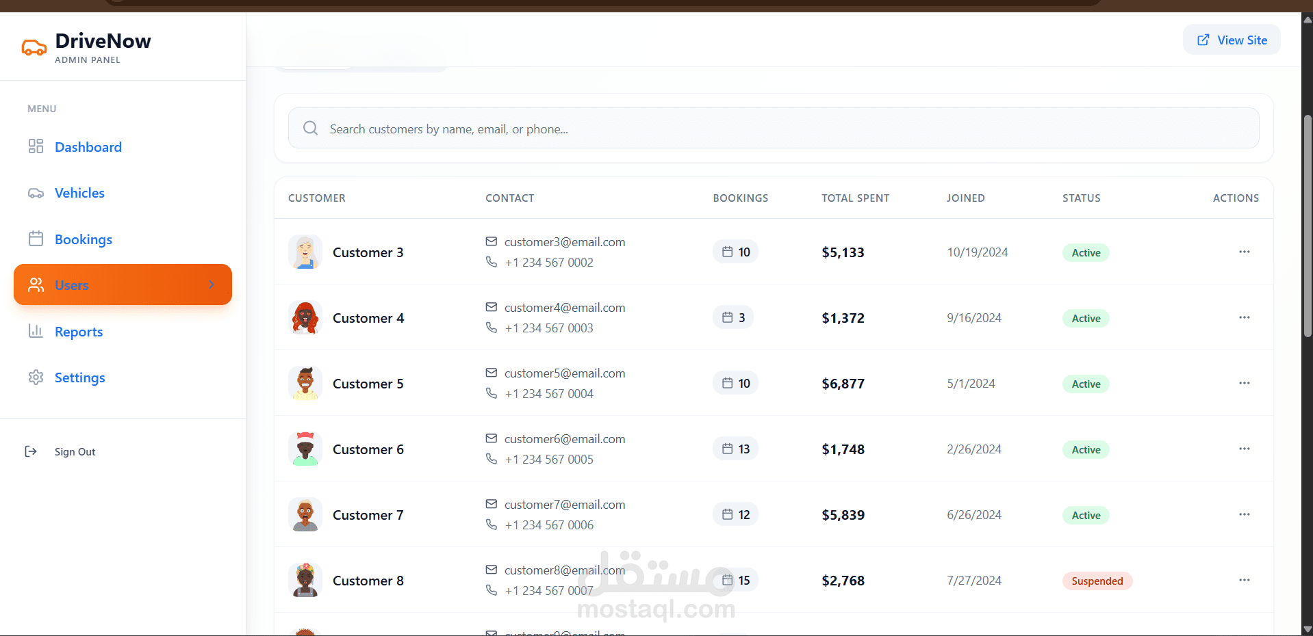1313x636 pixels.
Task: Click the $6,877 total spent value
Action: click(843, 384)
